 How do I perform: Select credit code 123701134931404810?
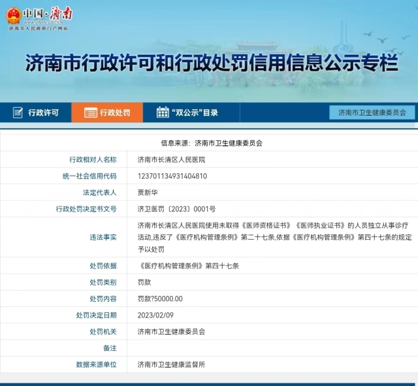pyautogui.click(x=172, y=176)
